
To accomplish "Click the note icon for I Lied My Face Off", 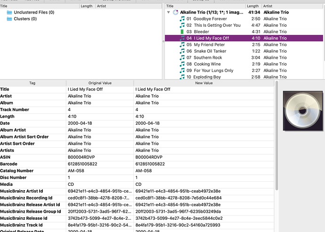I will 182,38.
